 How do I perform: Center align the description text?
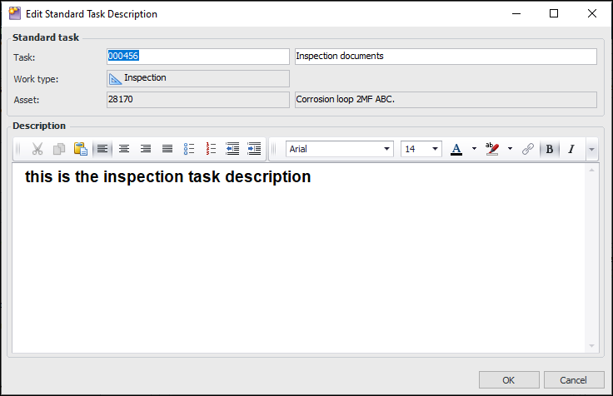tap(124, 149)
